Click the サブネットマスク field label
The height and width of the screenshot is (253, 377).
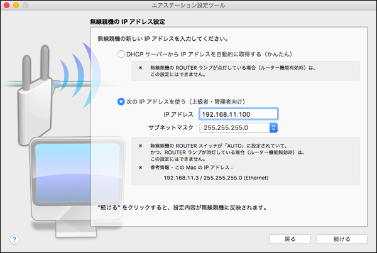pyautogui.click(x=171, y=127)
